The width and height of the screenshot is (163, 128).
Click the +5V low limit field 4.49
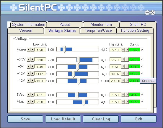point(40,67)
